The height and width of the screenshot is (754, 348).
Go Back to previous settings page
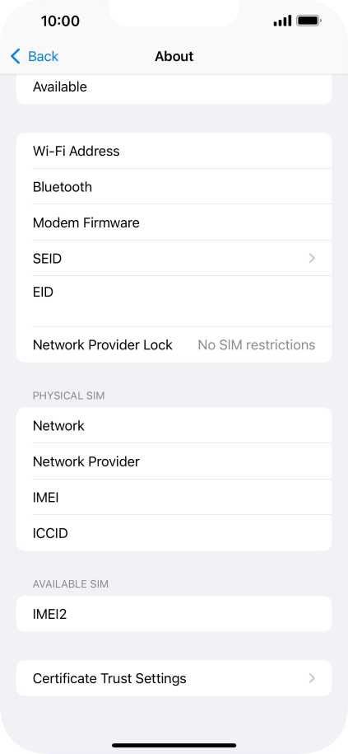tap(35, 56)
